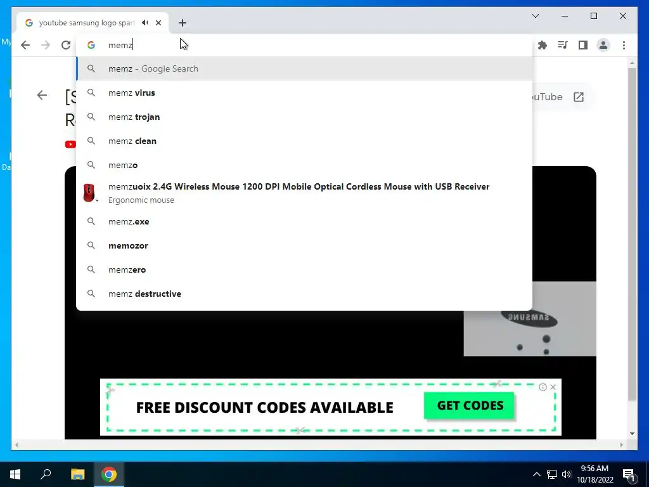The height and width of the screenshot is (487, 649).
Task: Open the Windows Start menu
Action: pos(15,474)
